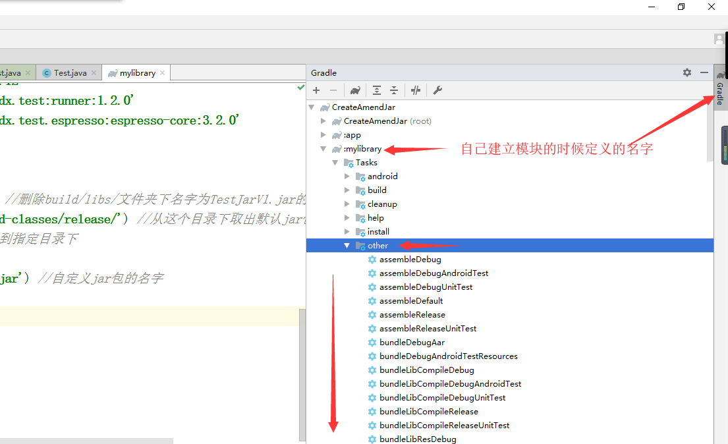The height and width of the screenshot is (444, 728).
Task: Select the :mylibrary tree item
Action: pos(362,149)
